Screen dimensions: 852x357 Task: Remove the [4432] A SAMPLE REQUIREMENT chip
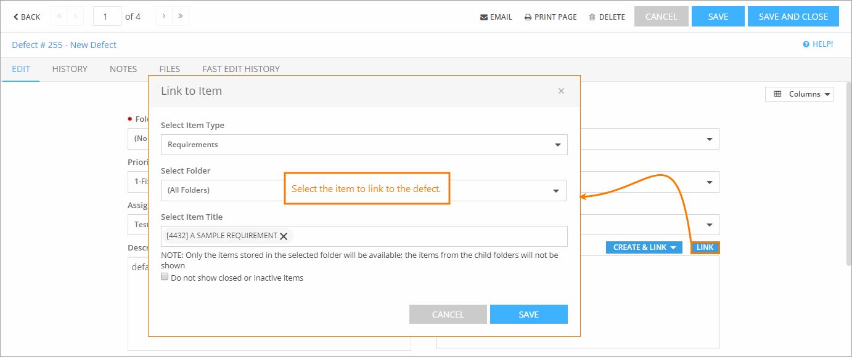point(284,236)
